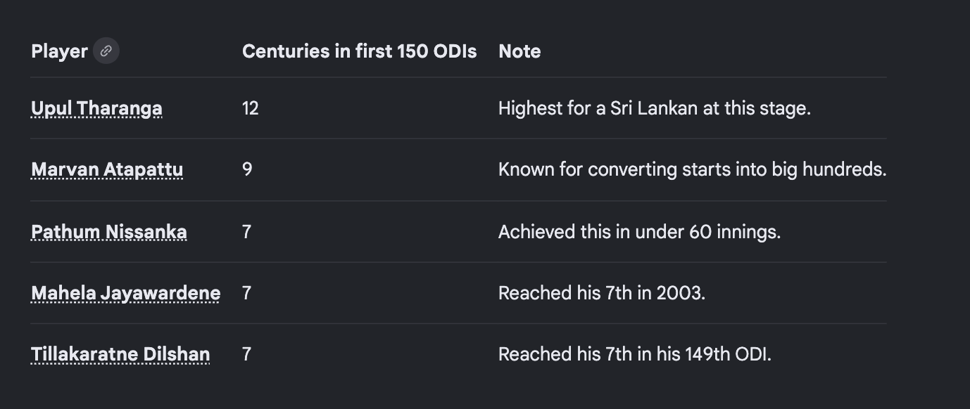This screenshot has width=970, height=409.
Task: Click the 'Achieved this in under 60 innings' note
Action: click(640, 231)
